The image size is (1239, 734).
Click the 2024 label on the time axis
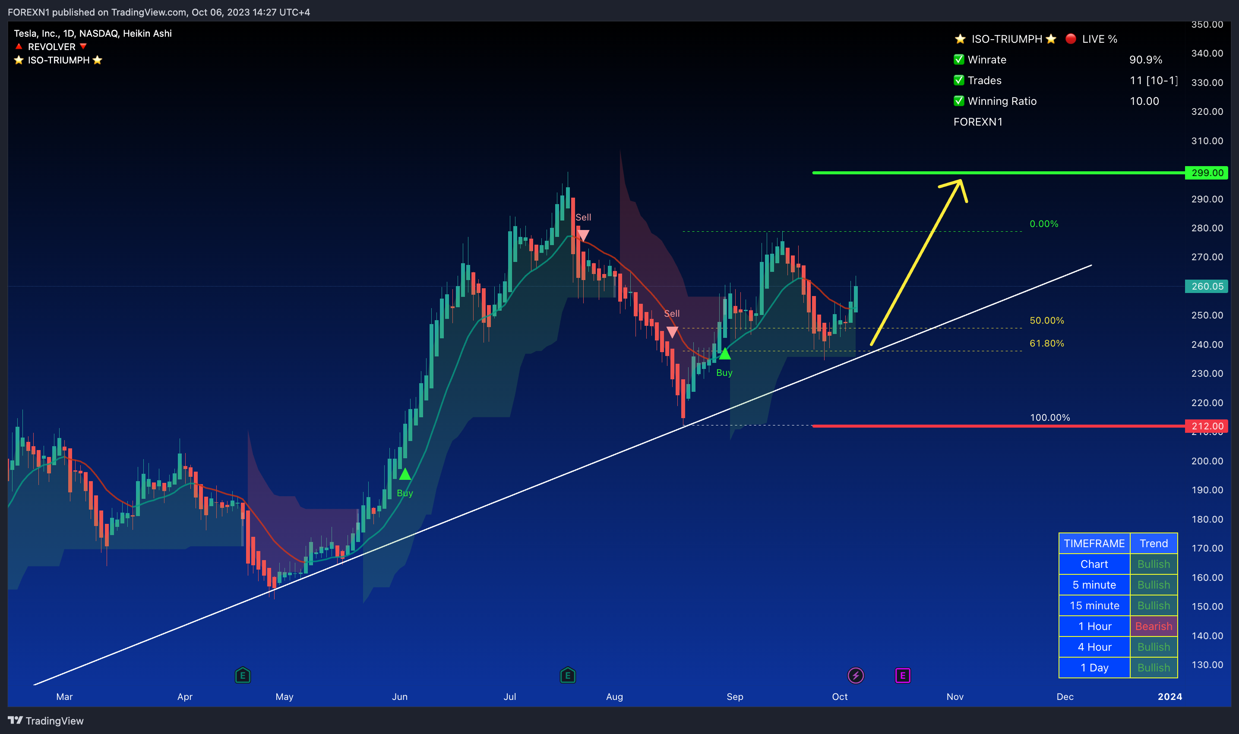point(1170,696)
